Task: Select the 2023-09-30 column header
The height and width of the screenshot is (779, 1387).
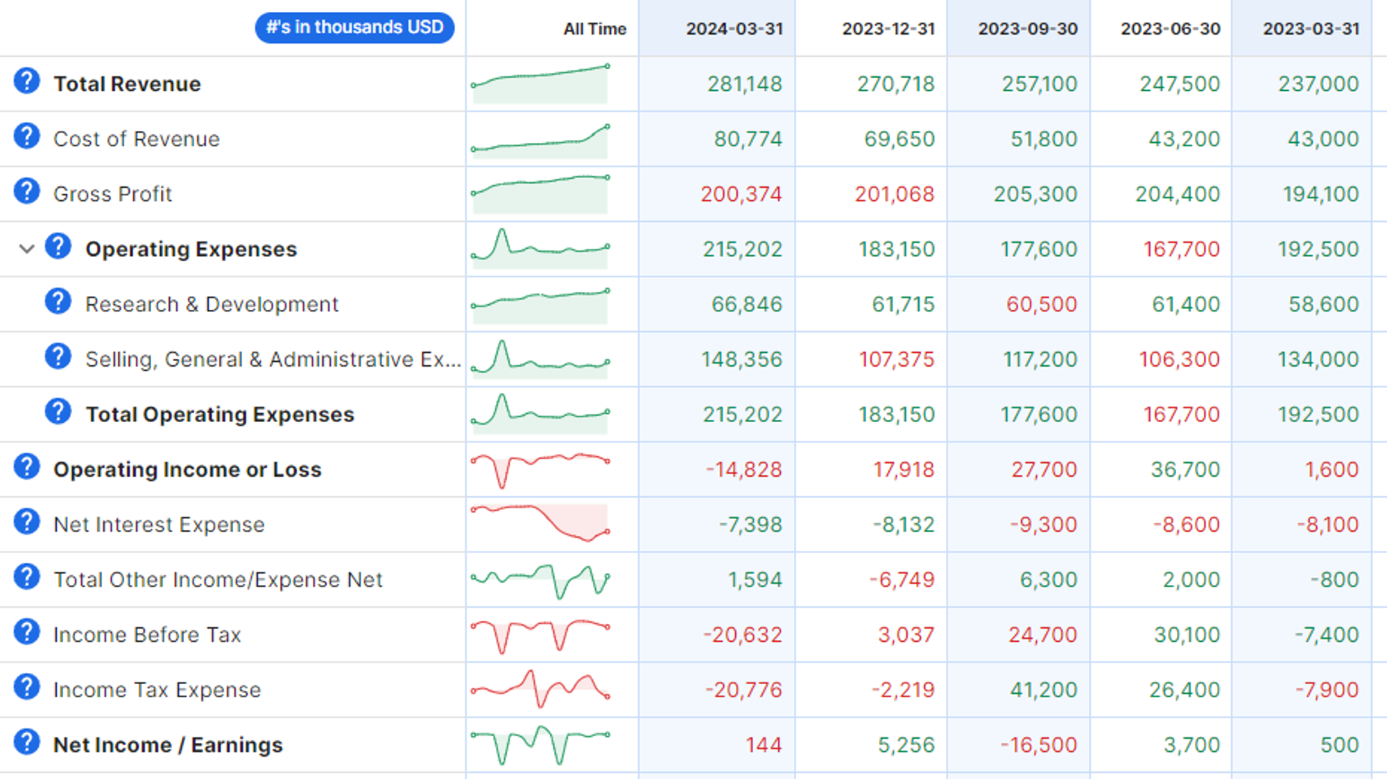Action: tap(1027, 29)
